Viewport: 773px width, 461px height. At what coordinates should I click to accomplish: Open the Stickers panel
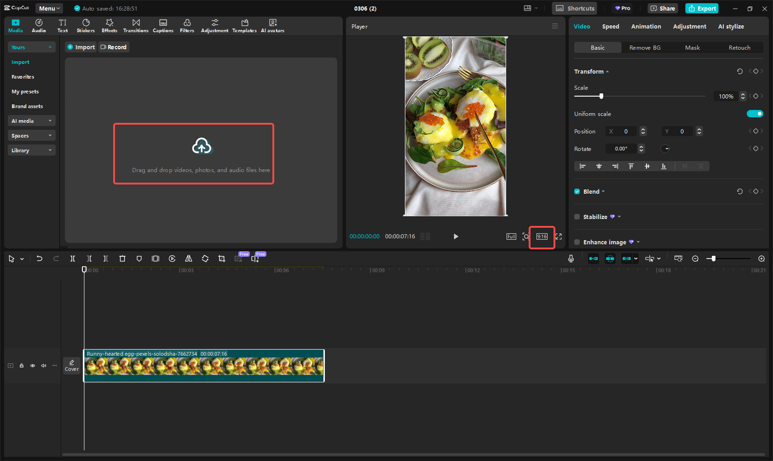pyautogui.click(x=86, y=26)
